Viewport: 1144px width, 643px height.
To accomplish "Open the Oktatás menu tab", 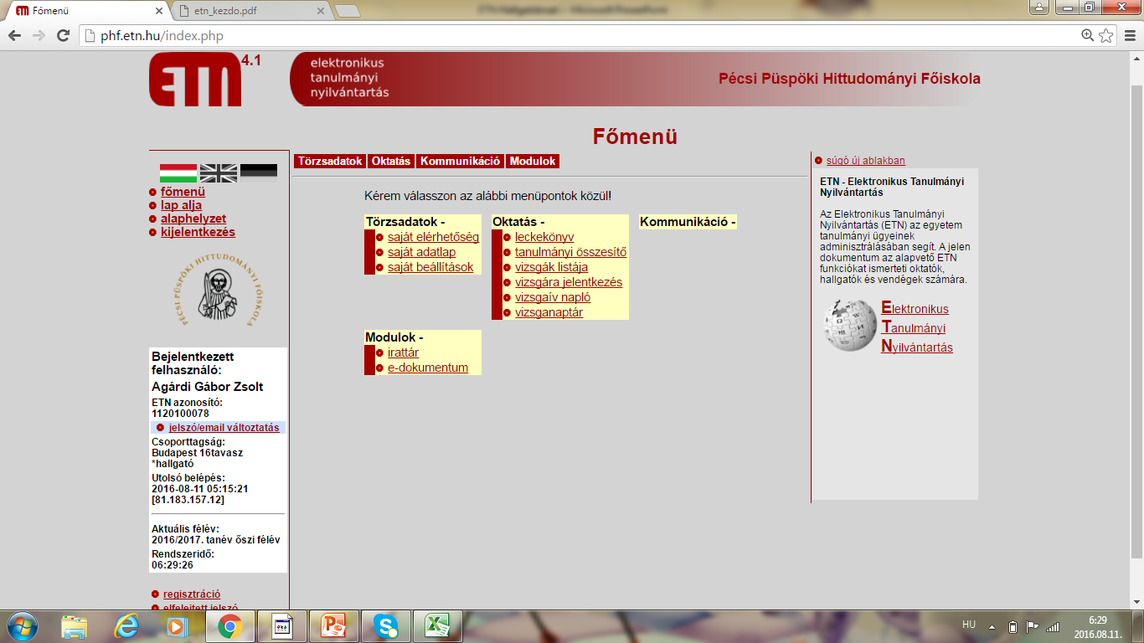I will 391,162.
